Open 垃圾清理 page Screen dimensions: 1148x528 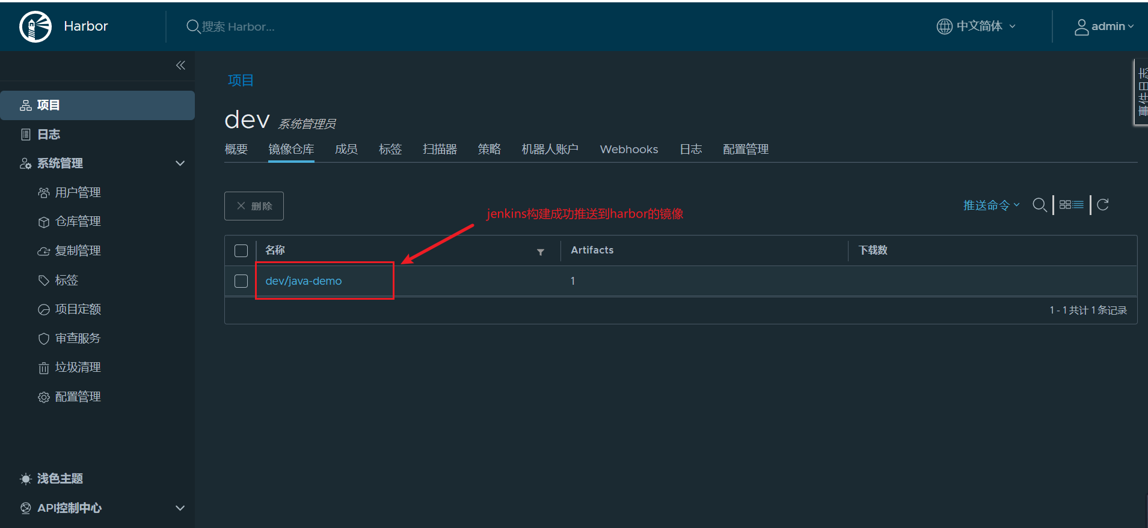point(78,368)
